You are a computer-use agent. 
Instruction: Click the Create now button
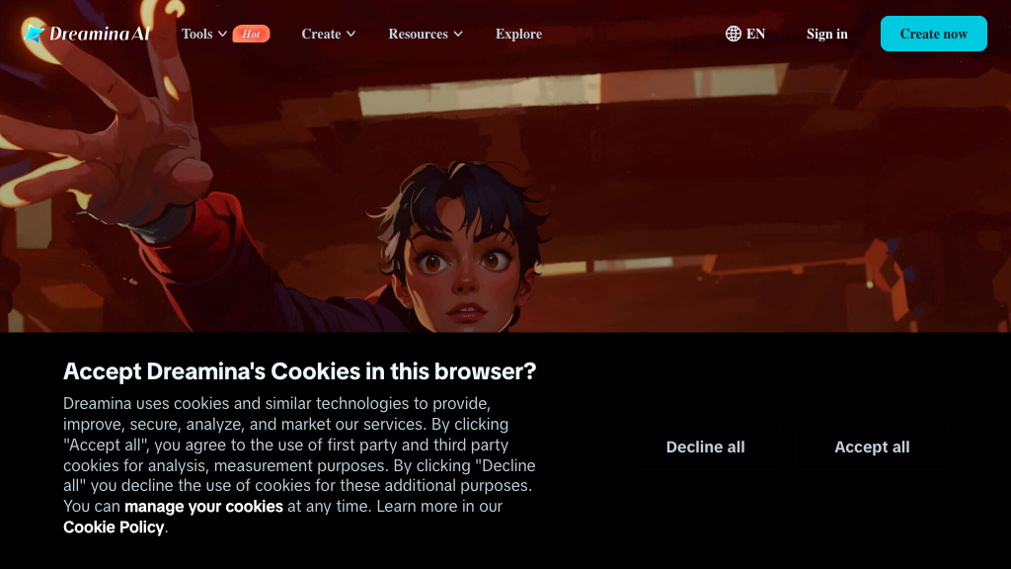pyautogui.click(x=934, y=34)
